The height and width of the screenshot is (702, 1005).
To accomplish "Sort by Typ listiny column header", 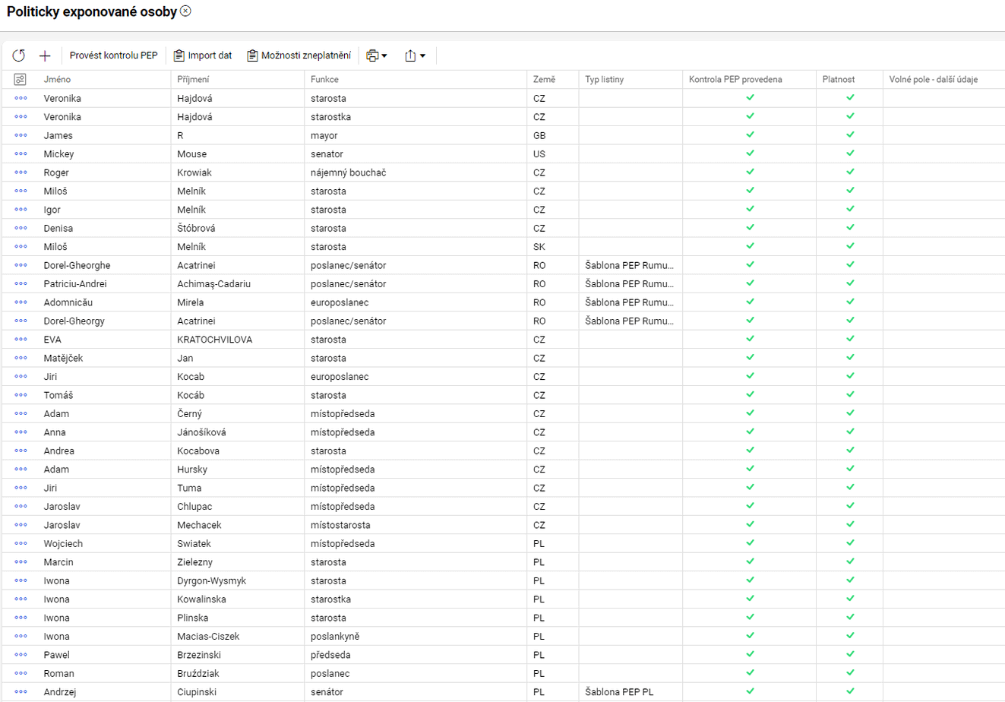I will pos(605,79).
